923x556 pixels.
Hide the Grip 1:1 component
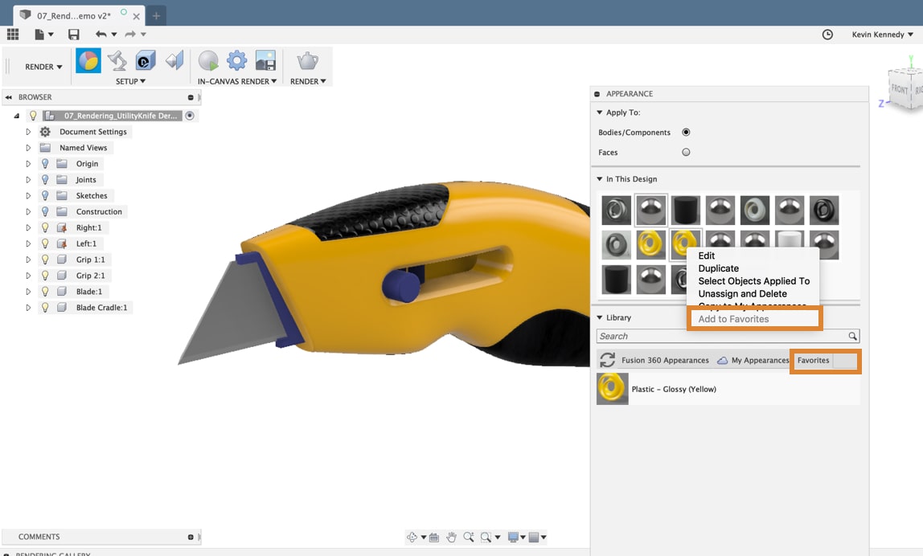(45, 260)
